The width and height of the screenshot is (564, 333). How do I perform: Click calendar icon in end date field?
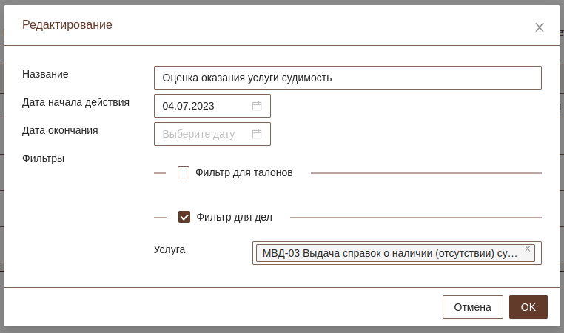(257, 134)
